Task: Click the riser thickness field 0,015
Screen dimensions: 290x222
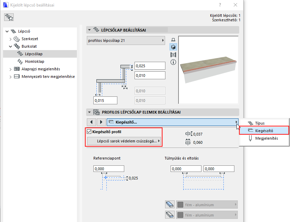Action: 105,101
